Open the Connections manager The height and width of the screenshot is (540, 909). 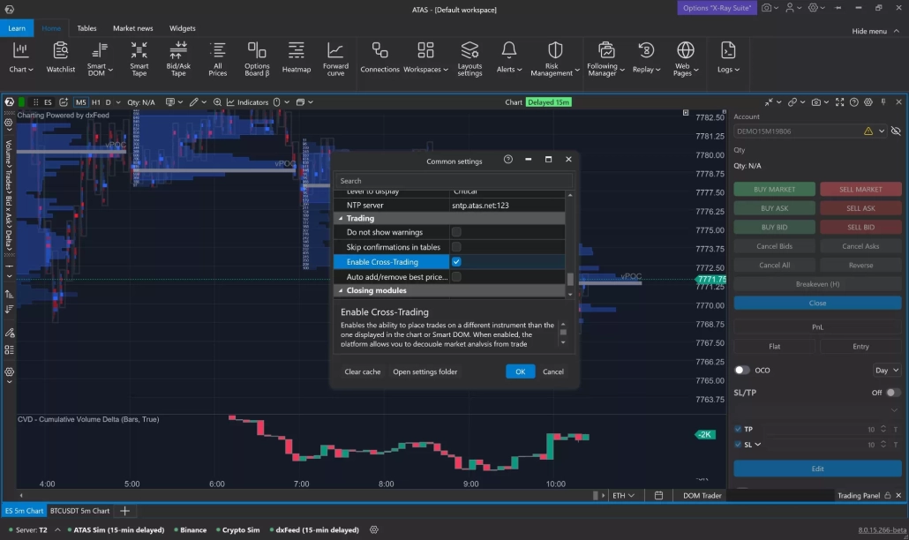379,58
